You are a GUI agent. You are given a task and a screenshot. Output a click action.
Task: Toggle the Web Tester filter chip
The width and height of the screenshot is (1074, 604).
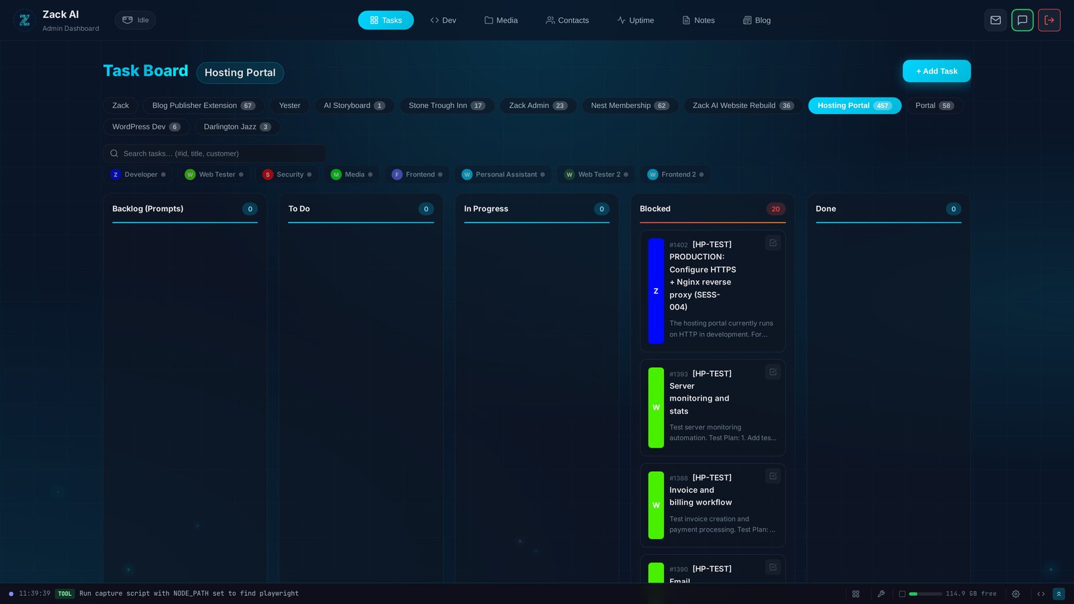pyautogui.click(x=213, y=174)
